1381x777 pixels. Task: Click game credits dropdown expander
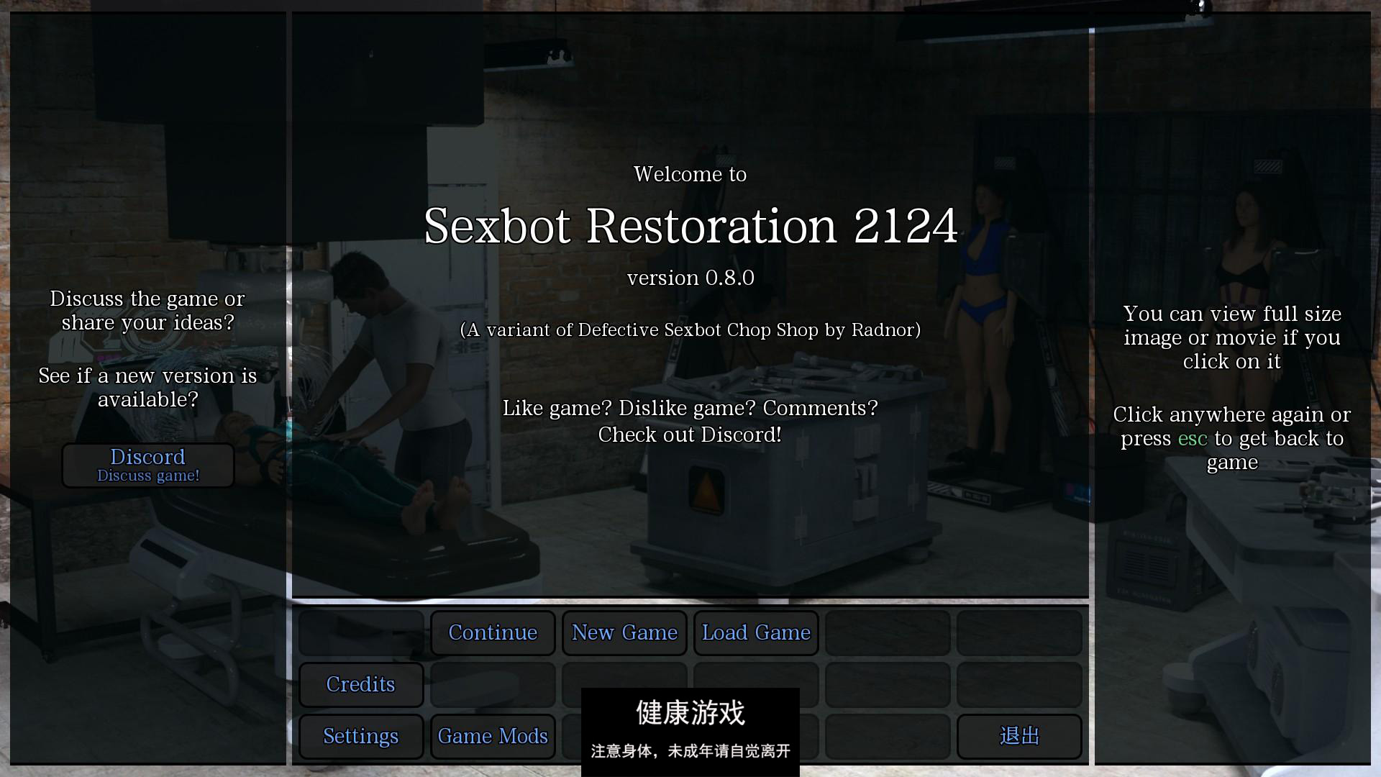click(360, 683)
